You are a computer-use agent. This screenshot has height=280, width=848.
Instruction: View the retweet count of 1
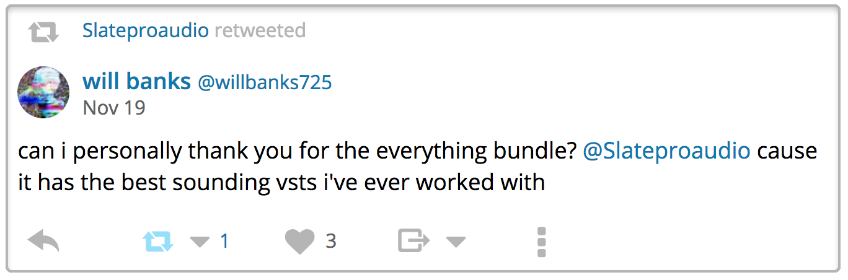click(224, 241)
